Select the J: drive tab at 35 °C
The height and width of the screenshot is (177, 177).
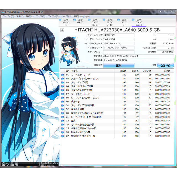pos(124,22)
